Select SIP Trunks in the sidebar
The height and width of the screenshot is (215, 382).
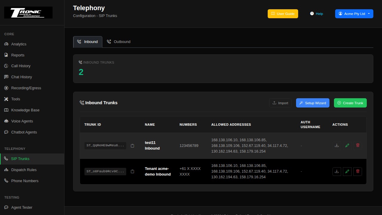coord(32,159)
